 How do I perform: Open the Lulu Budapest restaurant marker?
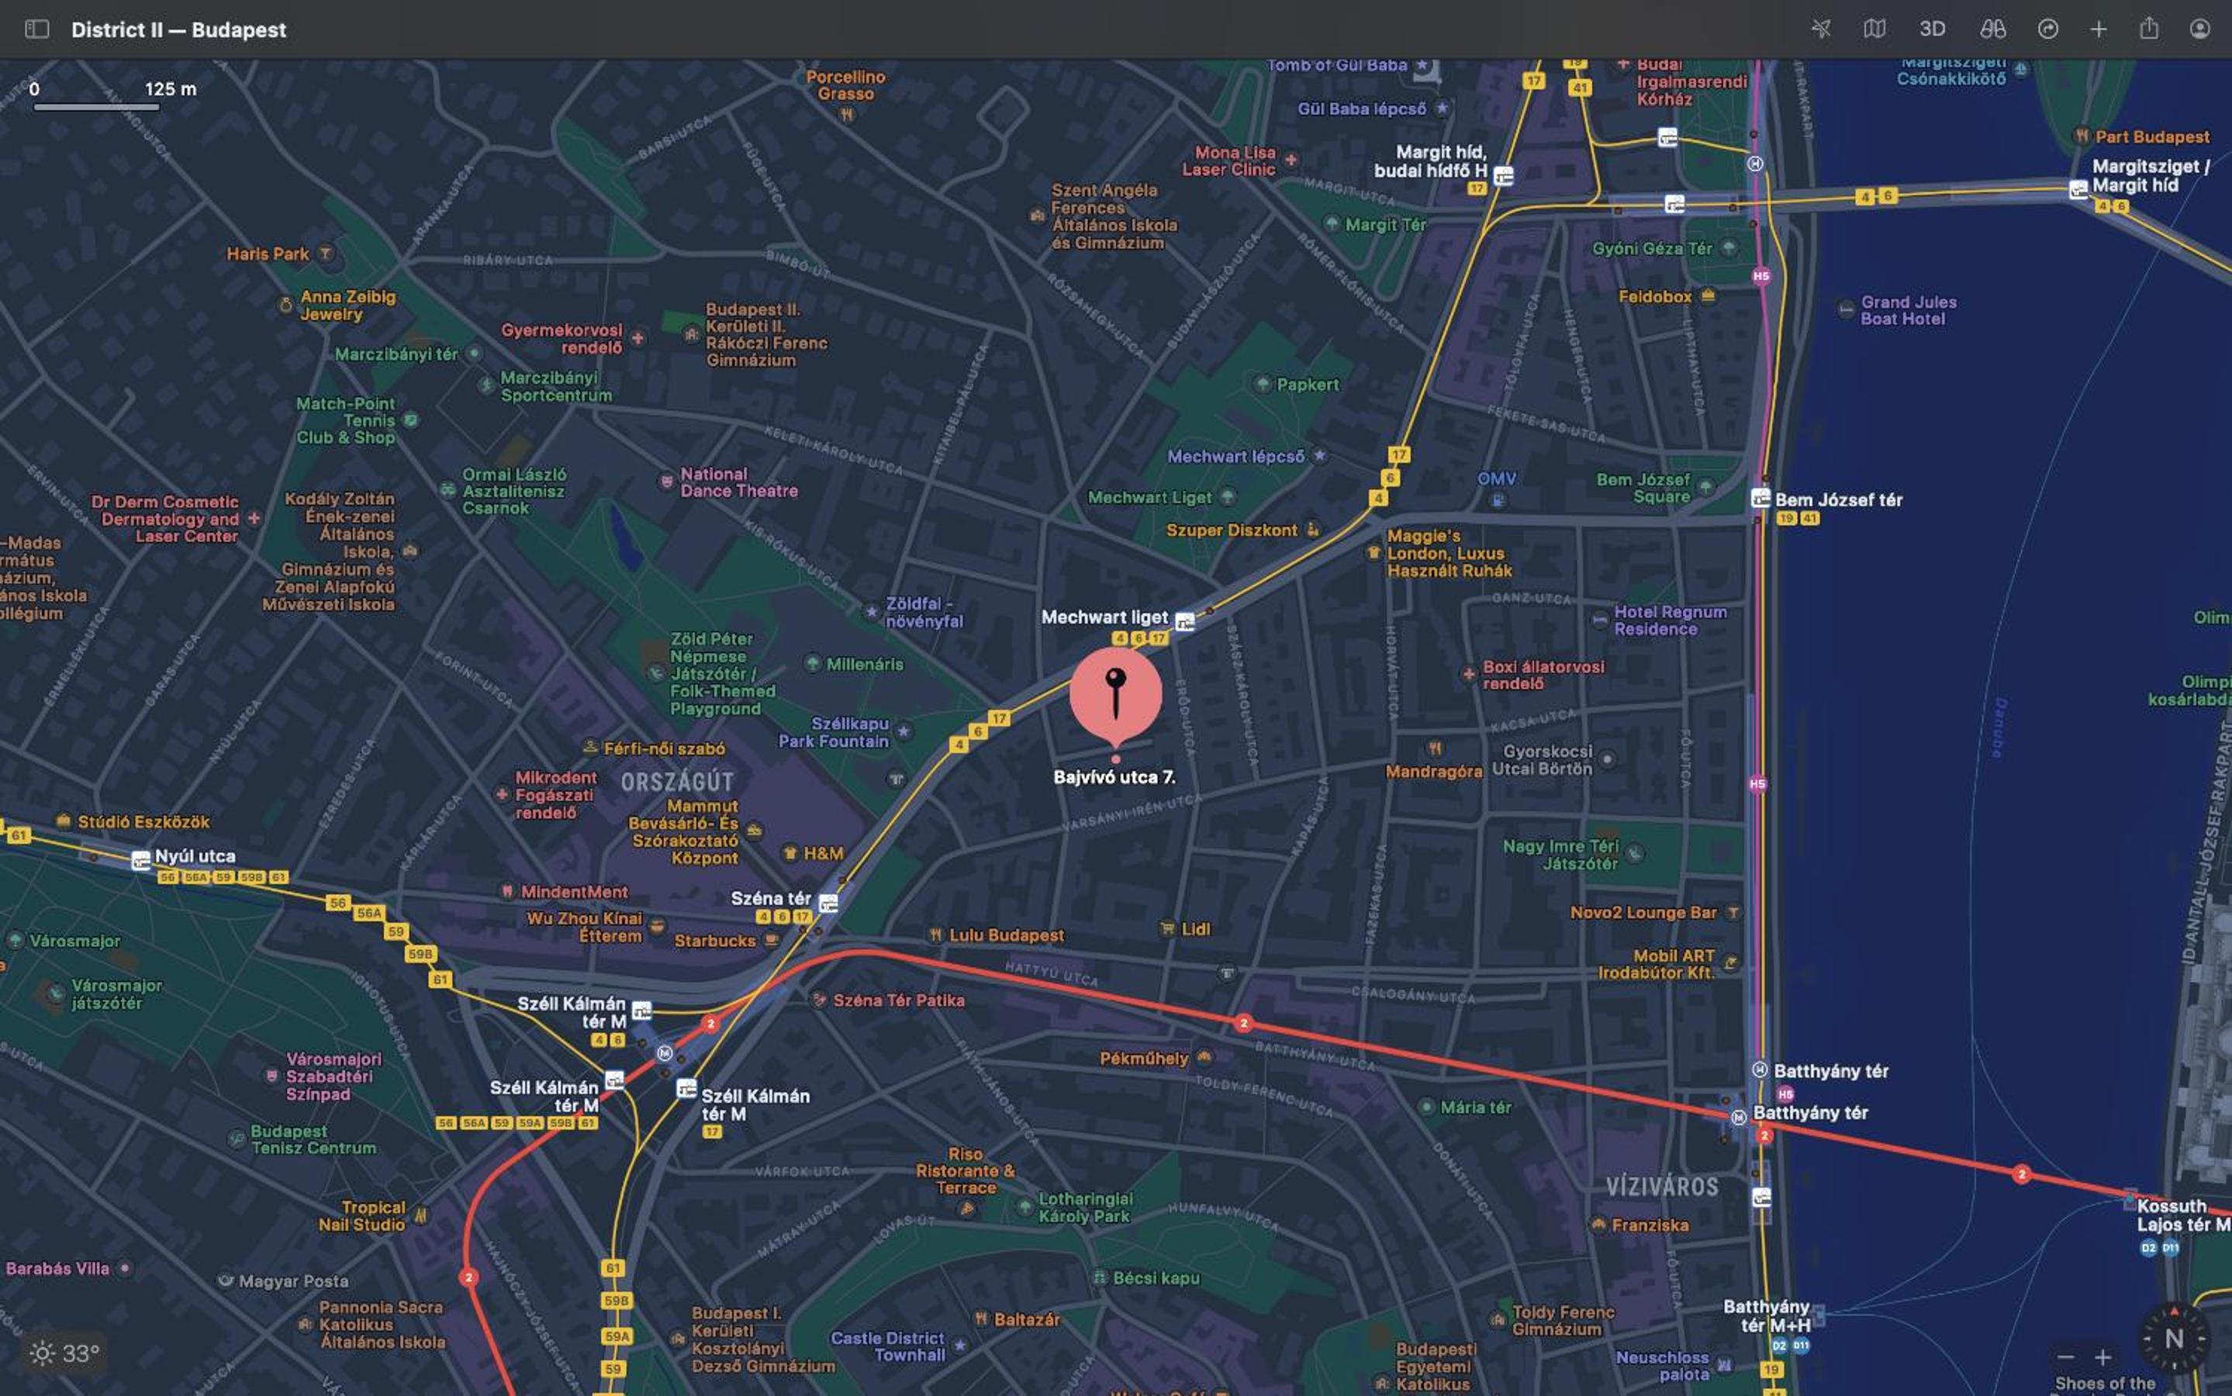[x=936, y=935]
